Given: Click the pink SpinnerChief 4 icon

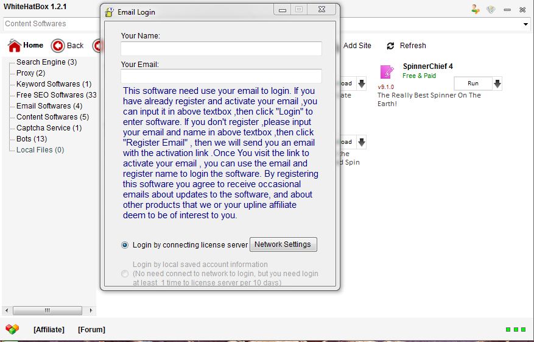Looking at the screenshot, I should (x=387, y=72).
